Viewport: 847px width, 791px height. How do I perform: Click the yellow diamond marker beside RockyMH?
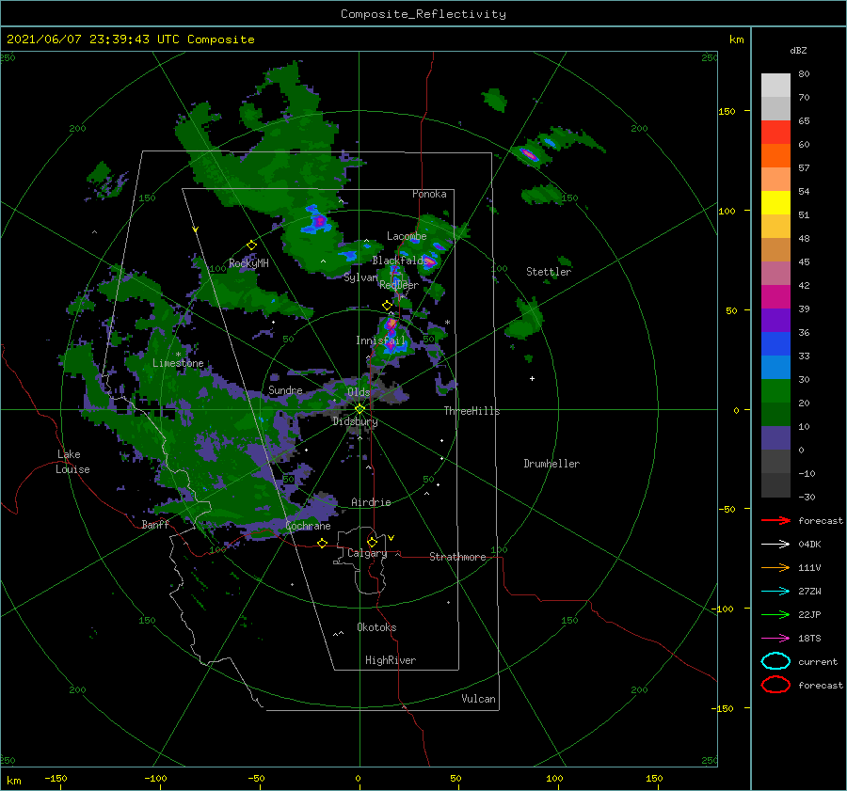(x=251, y=245)
